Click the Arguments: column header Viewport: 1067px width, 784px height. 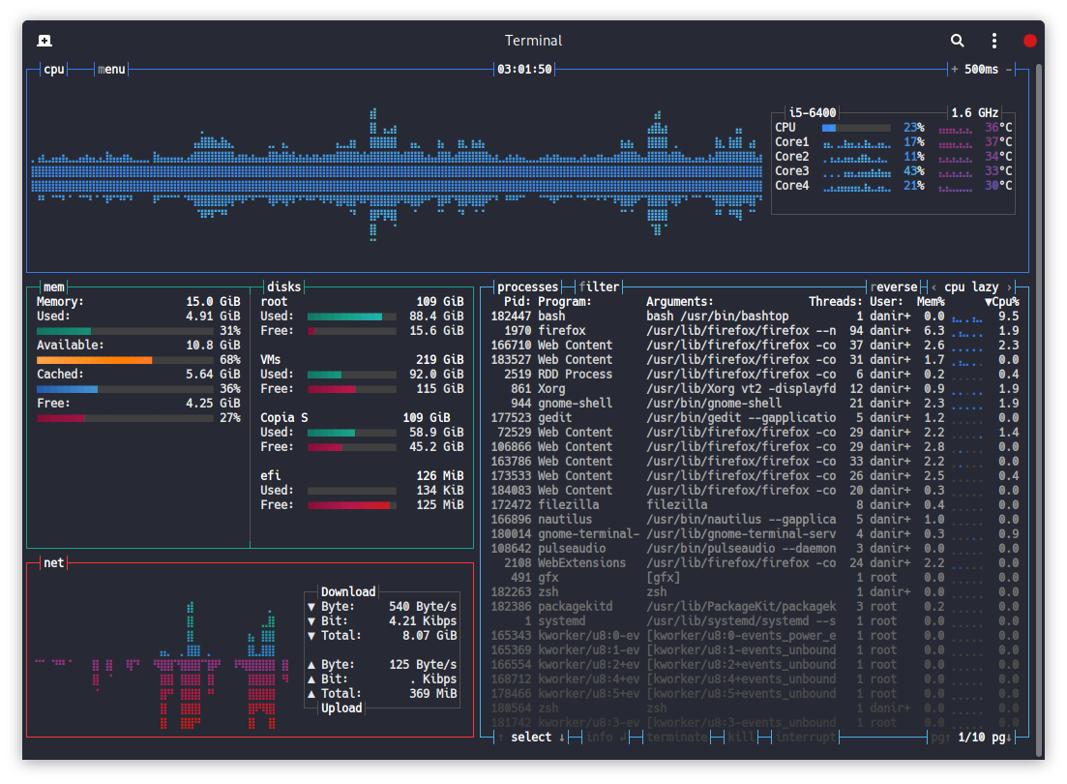pos(680,302)
